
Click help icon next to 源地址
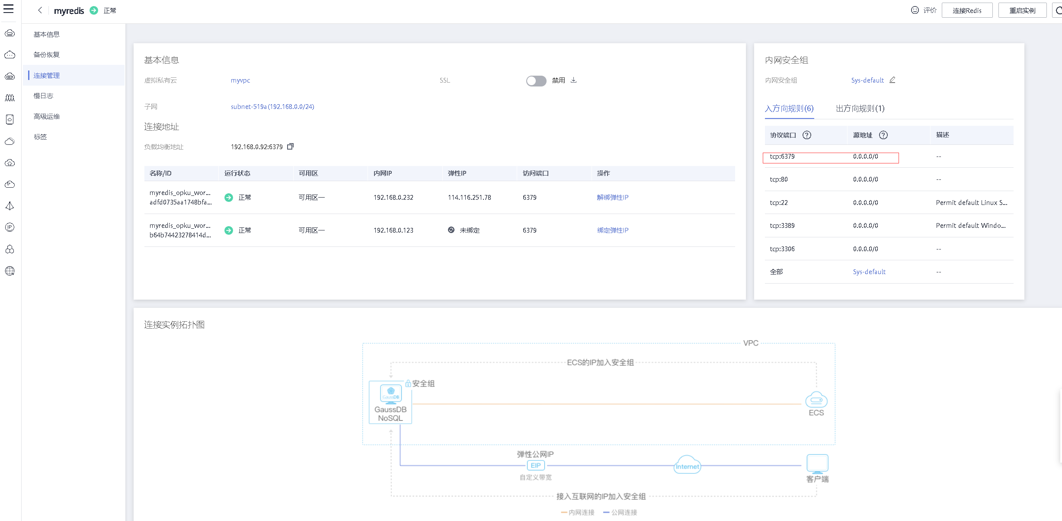click(883, 135)
